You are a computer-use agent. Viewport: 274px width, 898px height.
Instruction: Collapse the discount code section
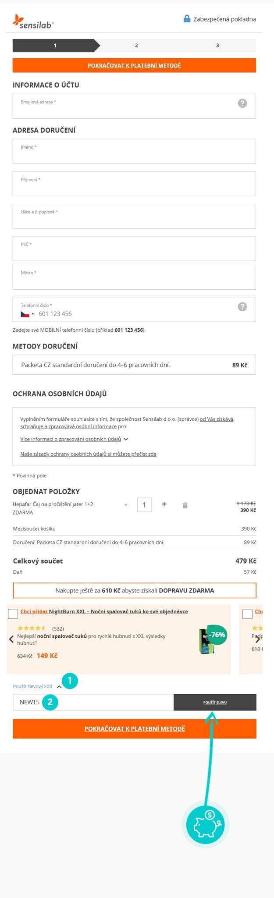click(x=59, y=687)
